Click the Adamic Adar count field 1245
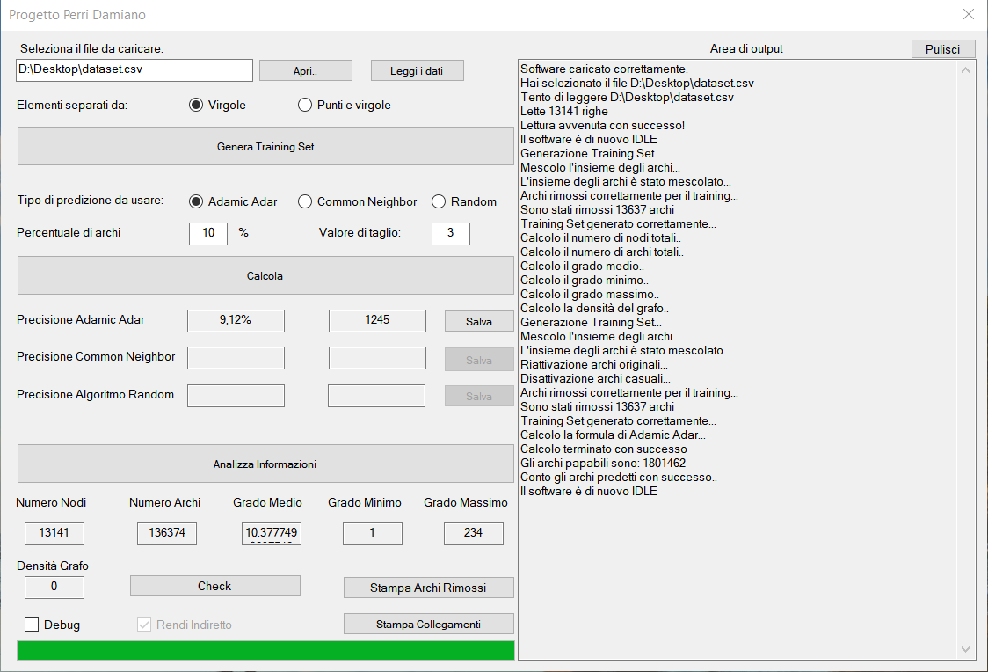The image size is (988, 672). tap(377, 320)
